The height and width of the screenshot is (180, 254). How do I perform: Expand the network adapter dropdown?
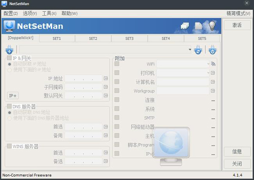190,49
